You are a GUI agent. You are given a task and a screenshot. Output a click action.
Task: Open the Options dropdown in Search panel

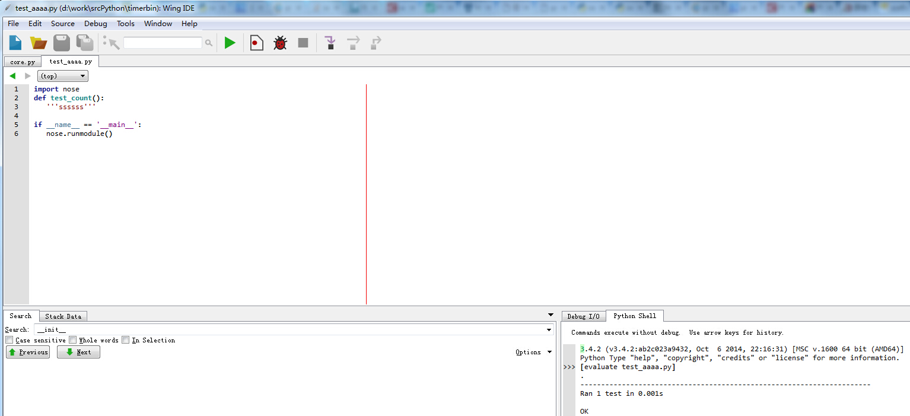pyautogui.click(x=533, y=352)
